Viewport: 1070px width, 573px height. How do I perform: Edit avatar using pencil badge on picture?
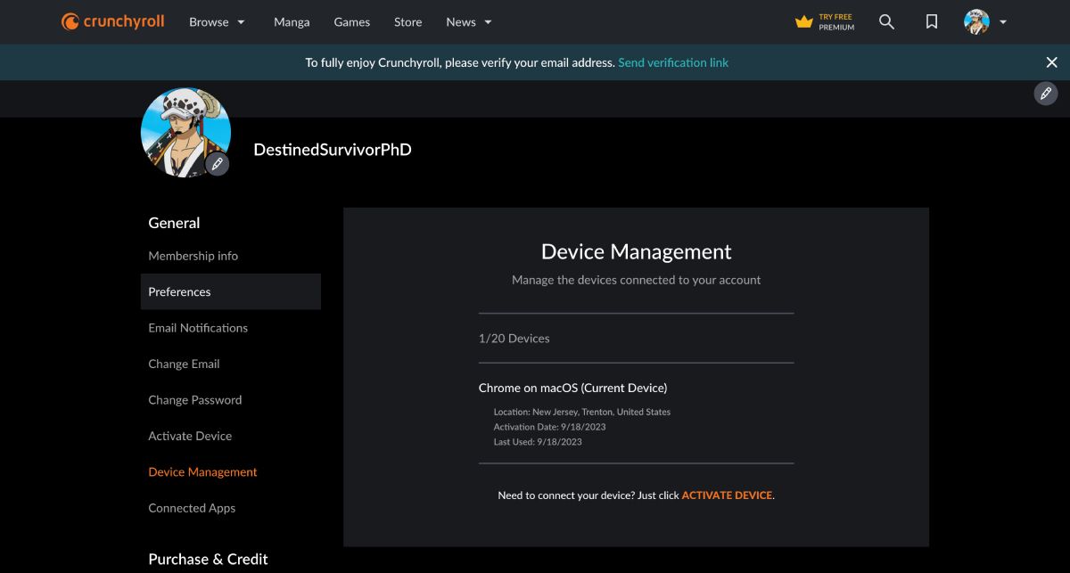point(217,164)
